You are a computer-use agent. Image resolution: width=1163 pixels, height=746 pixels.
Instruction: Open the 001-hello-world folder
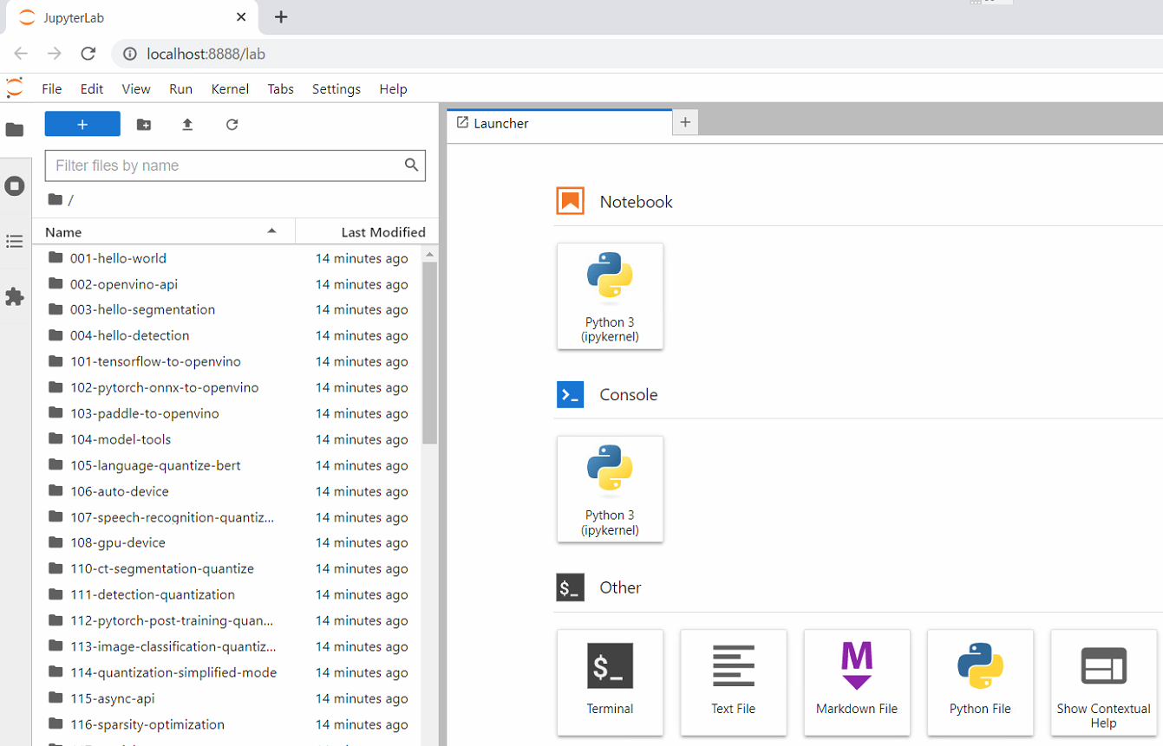(118, 258)
